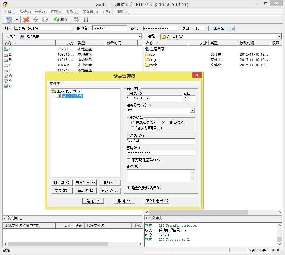Click the 取消(A) button

tap(124, 201)
